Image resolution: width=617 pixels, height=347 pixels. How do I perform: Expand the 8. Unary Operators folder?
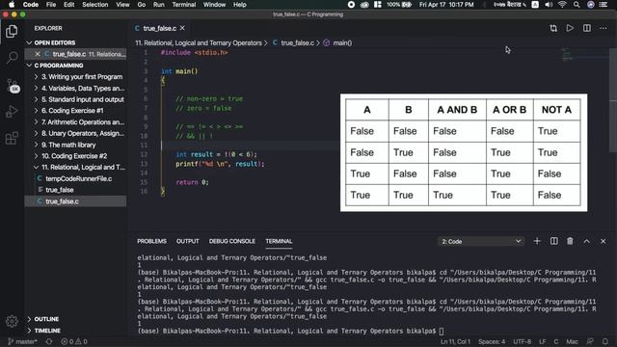click(x=75, y=133)
